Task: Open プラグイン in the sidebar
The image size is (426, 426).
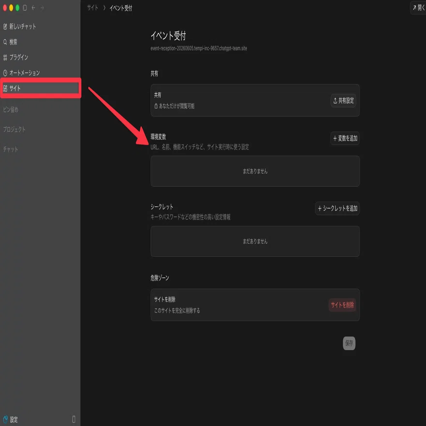Action: (16, 58)
